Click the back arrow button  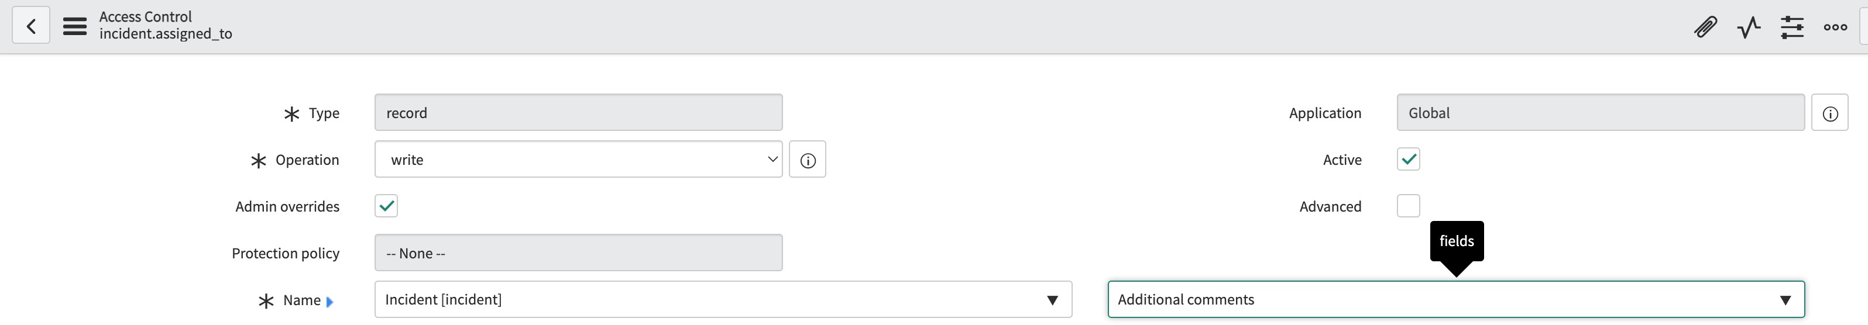point(30,26)
